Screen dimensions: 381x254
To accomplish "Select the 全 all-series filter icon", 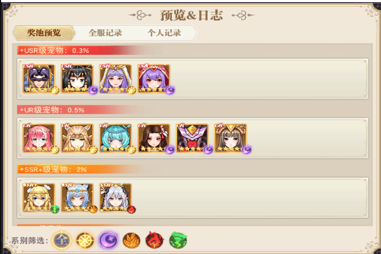I will click(x=62, y=241).
